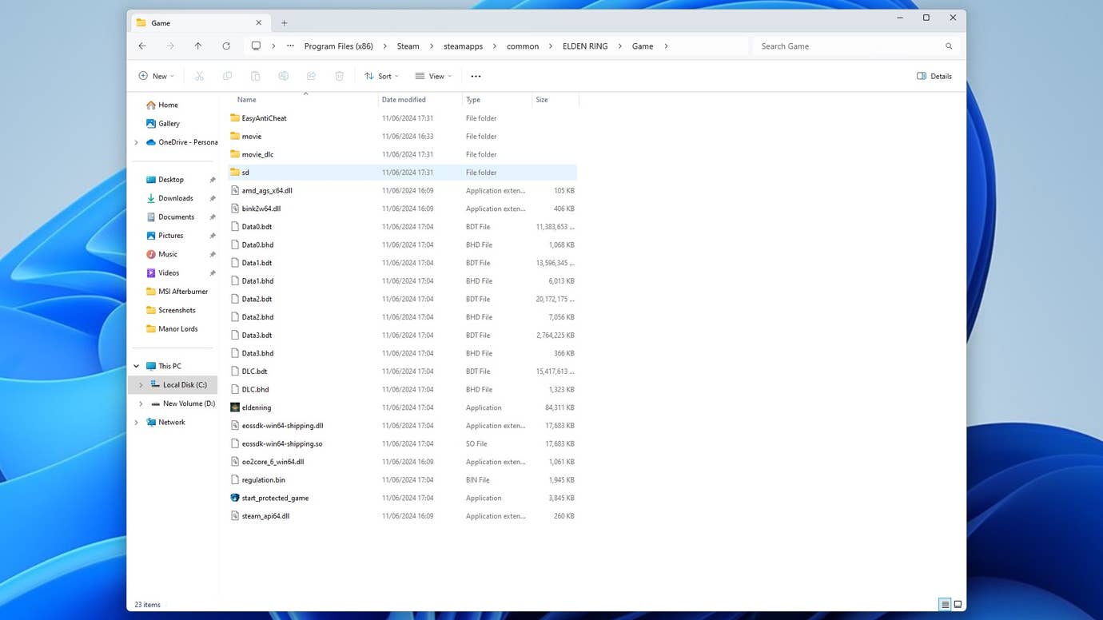The height and width of the screenshot is (620, 1103).
Task: Go up one folder level with Up arrow
Action: 198,46
